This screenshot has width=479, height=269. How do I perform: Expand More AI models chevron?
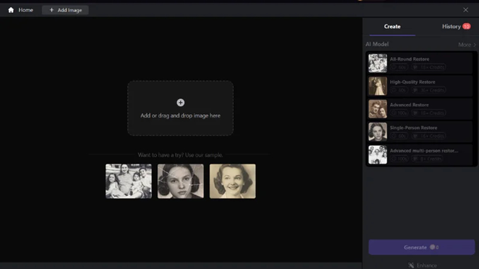point(474,45)
